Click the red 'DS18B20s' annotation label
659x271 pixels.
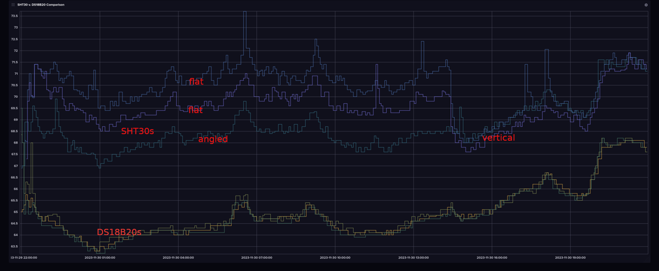119,233
